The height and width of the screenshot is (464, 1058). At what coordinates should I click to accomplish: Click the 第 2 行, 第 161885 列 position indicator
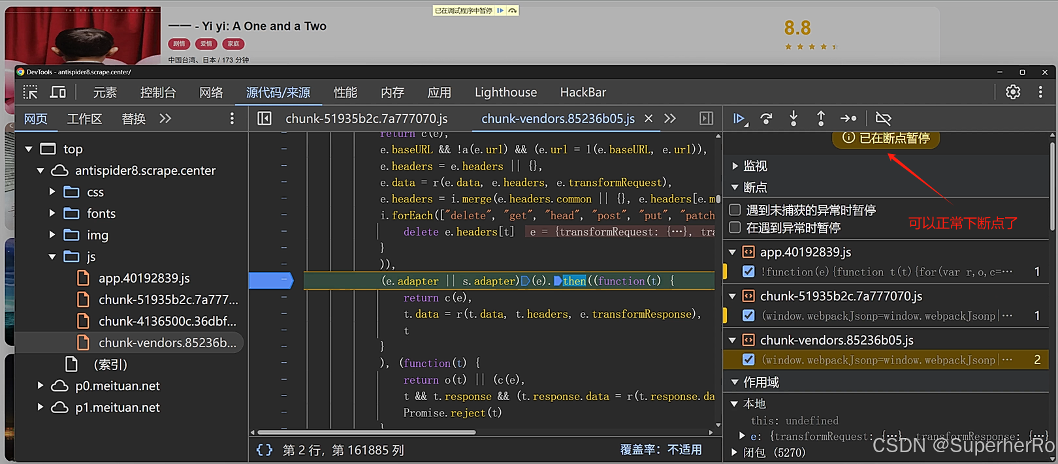pos(344,450)
